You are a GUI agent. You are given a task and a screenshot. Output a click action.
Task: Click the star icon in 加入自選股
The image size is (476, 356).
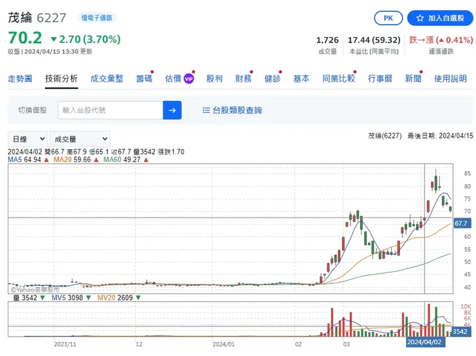coord(420,18)
